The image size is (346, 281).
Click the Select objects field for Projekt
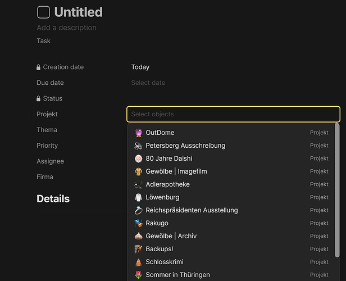pos(233,114)
